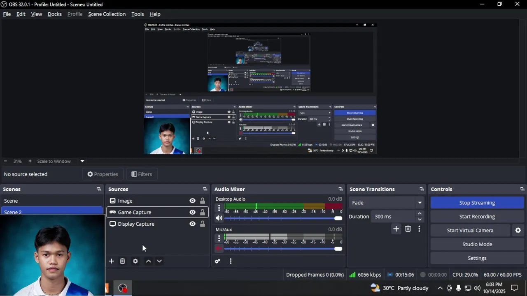Open virtual camera settings gear
This screenshot has height=296, width=527.
[x=518, y=231]
